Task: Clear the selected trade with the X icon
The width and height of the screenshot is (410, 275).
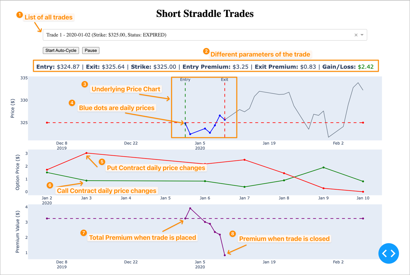Action: point(356,35)
